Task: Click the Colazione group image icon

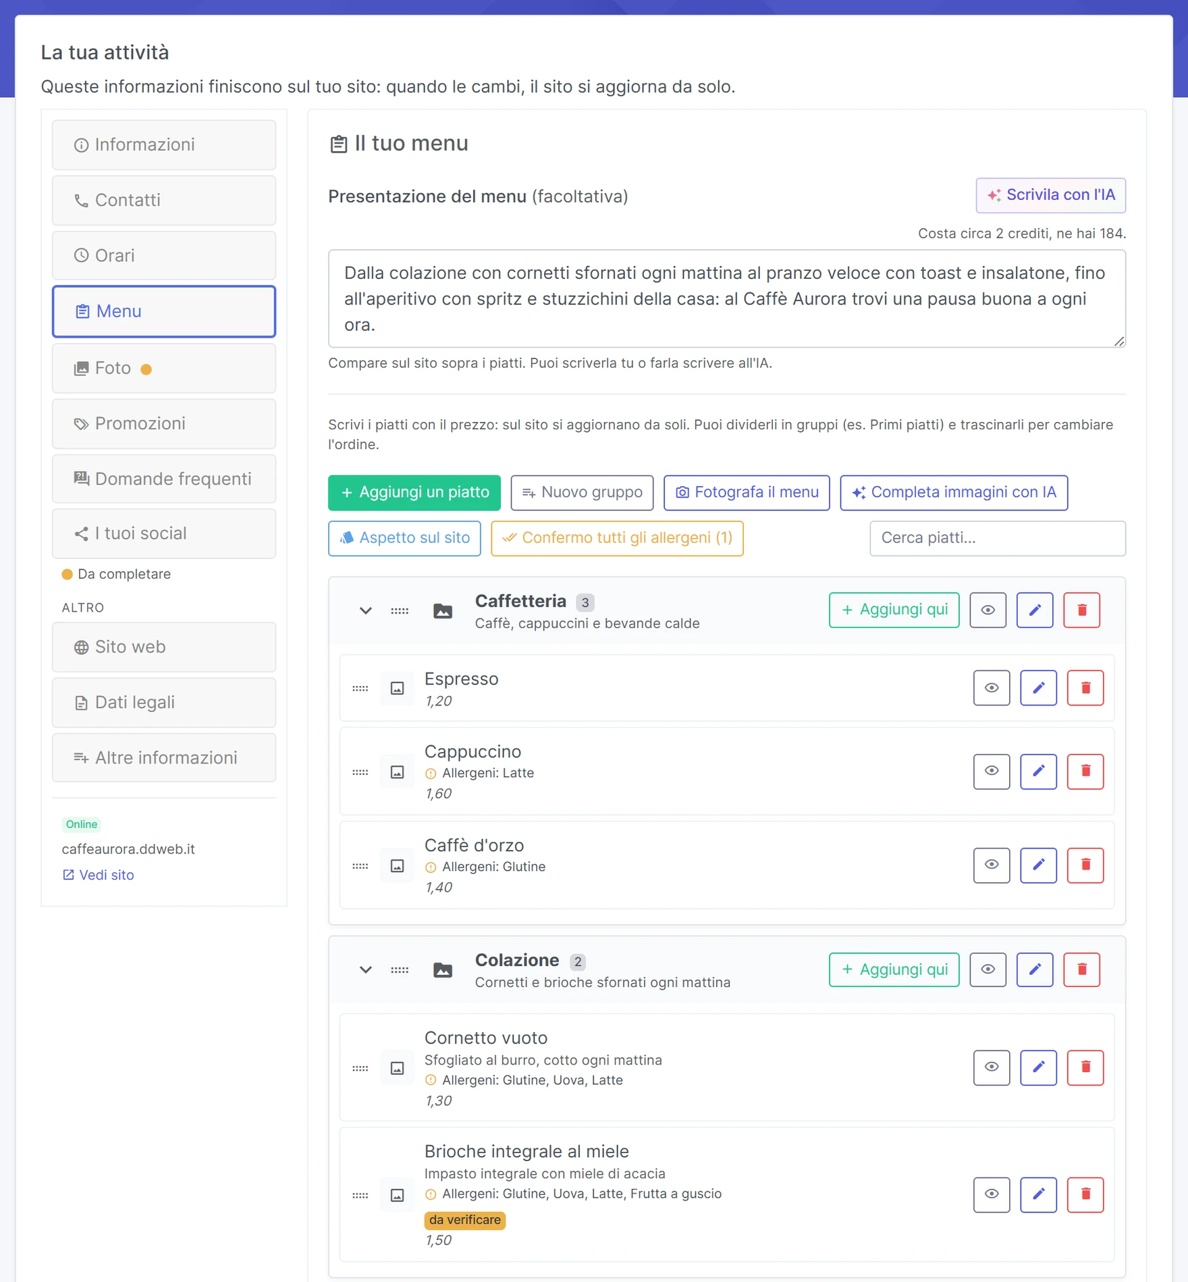Action: 443,971
